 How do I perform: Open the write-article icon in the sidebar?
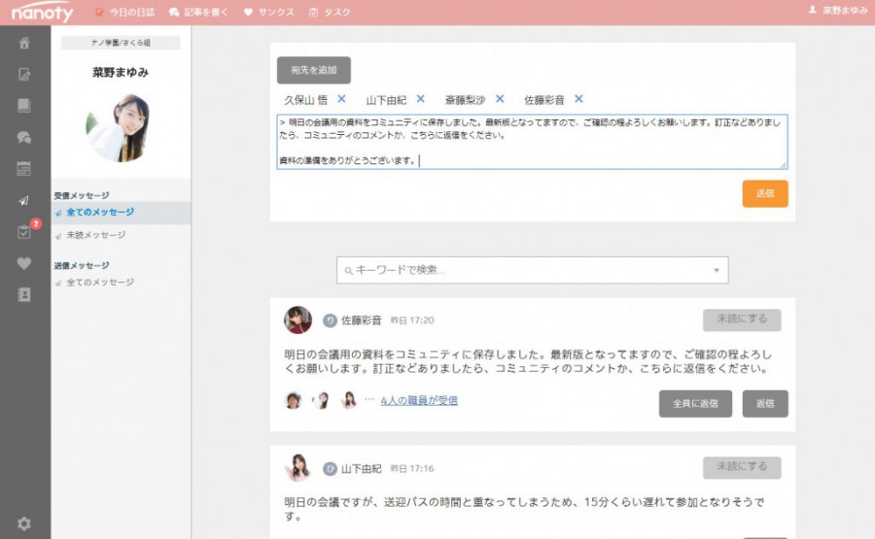point(24,74)
